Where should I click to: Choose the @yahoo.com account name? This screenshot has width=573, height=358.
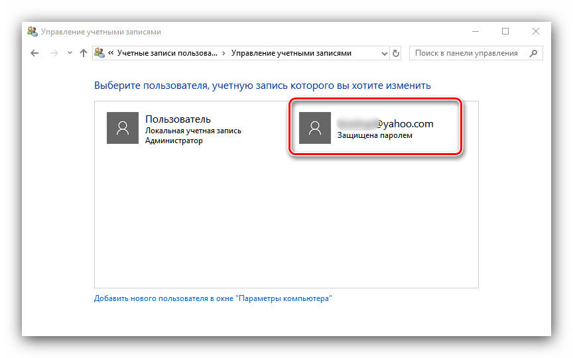385,123
